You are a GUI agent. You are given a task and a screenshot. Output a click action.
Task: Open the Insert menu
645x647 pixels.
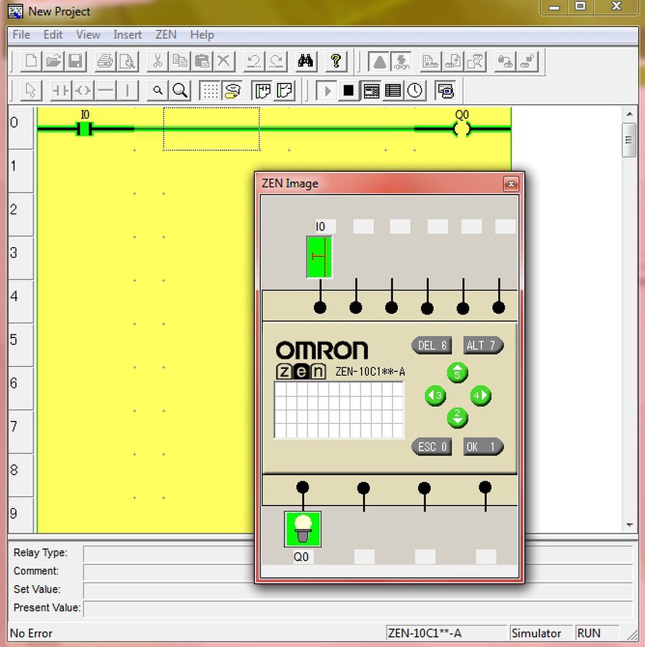127,35
